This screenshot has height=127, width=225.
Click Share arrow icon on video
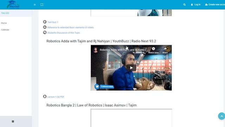pos(165,49)
